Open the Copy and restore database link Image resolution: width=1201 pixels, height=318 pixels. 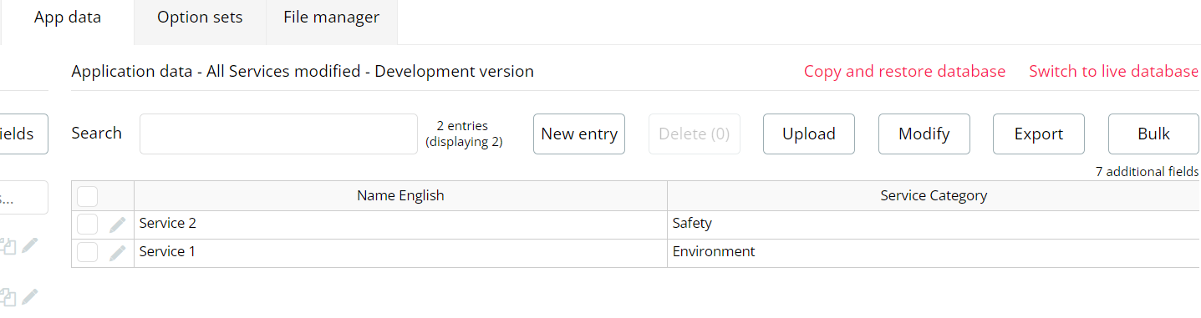click(x=904, y=72)
